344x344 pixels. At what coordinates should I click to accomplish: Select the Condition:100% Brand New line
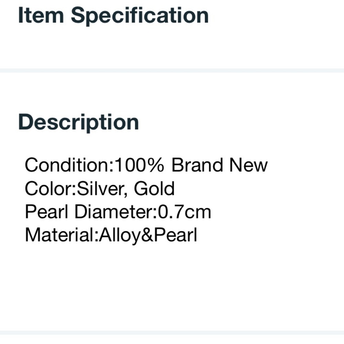coord(146,165)
